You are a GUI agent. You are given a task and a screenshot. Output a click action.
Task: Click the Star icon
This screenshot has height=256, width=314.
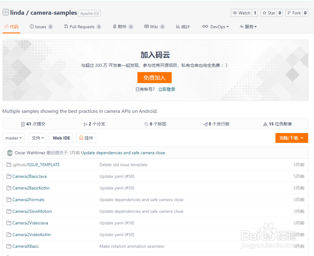coord(264,13)
